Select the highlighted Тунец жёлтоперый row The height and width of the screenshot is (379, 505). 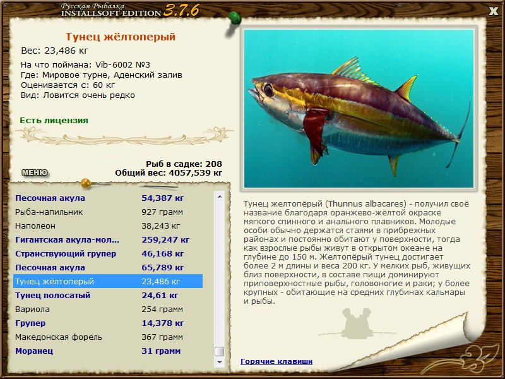[108, 281]
